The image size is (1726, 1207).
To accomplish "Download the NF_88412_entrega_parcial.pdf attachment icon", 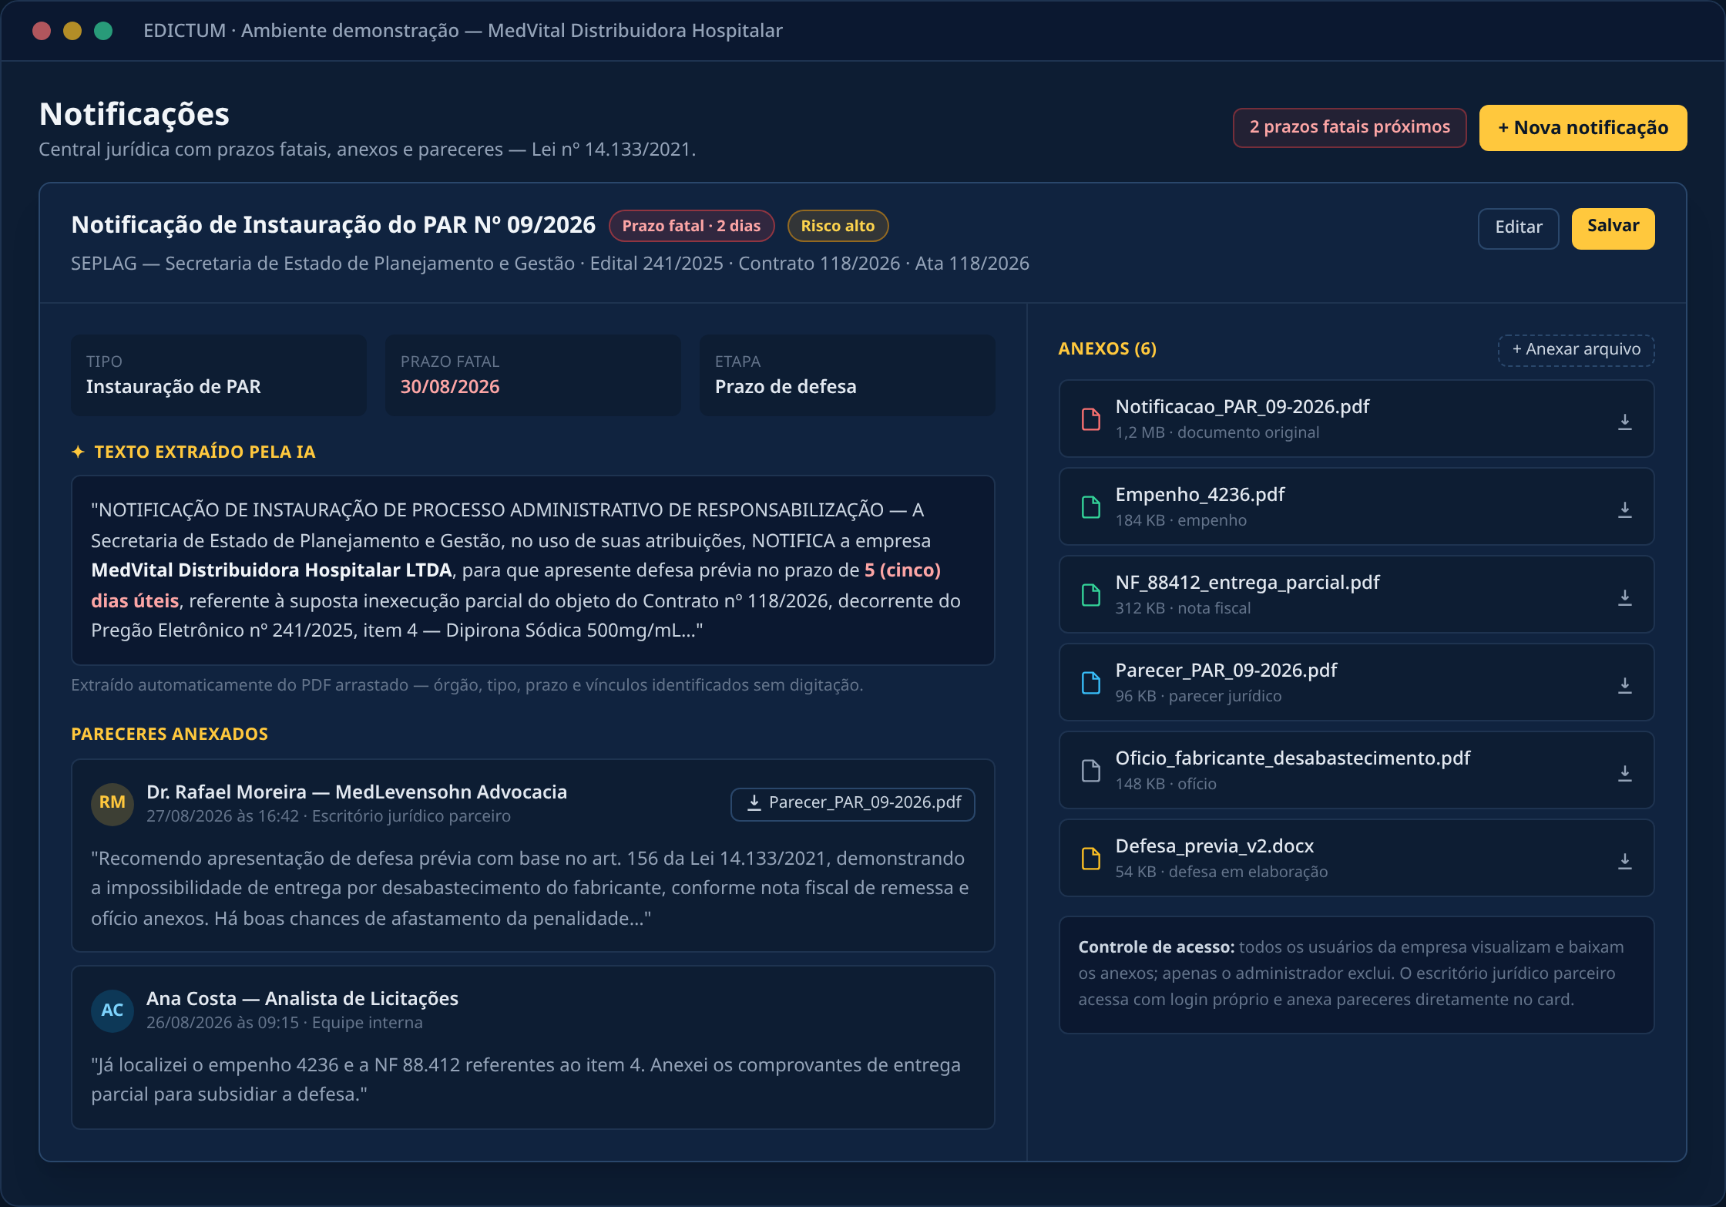I will pos(1624,597).
